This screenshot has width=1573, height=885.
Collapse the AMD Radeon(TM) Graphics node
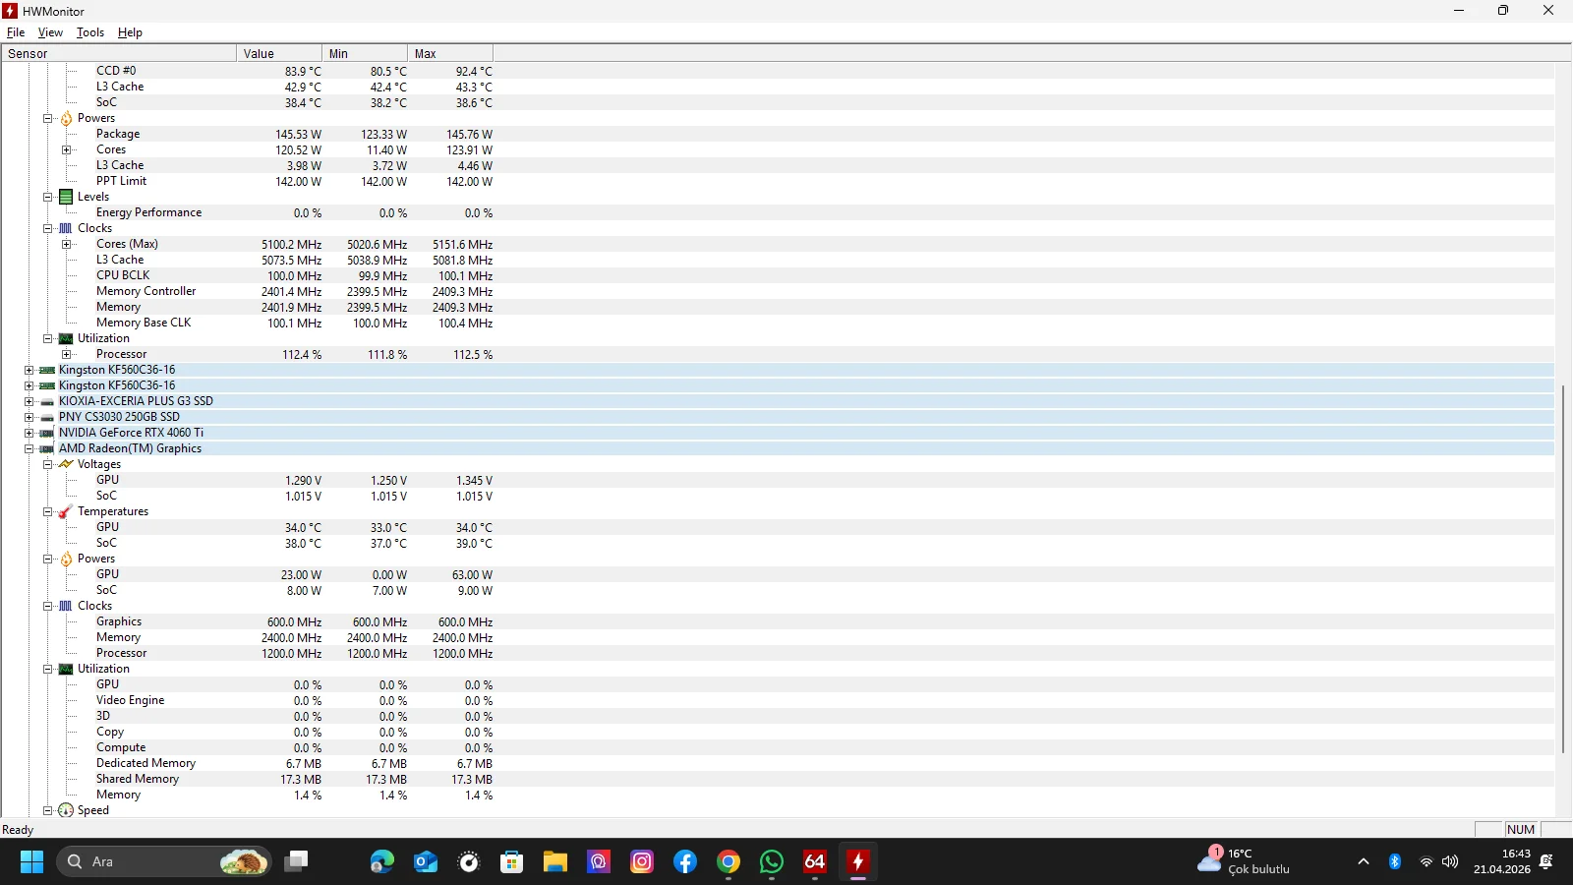click(x=29, y=448)
